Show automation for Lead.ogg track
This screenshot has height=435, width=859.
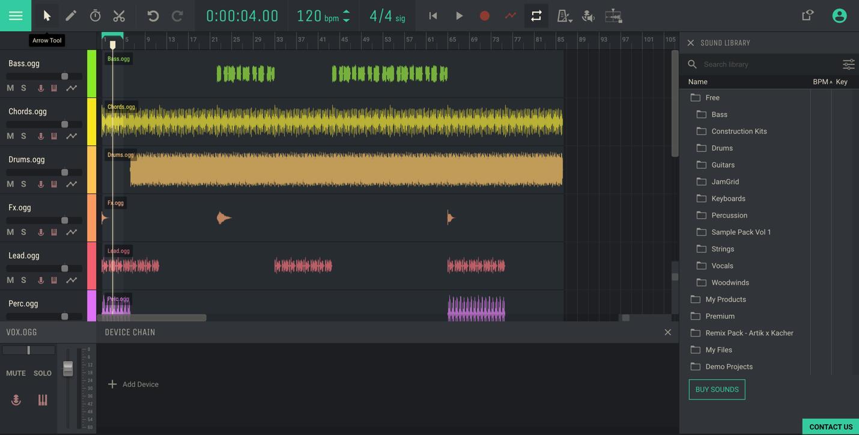tap(71, 280)
